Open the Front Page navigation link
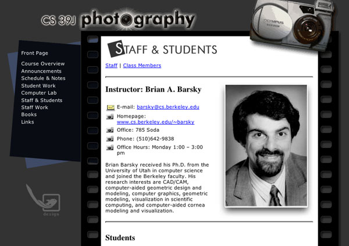 click(x=34, y=53)
